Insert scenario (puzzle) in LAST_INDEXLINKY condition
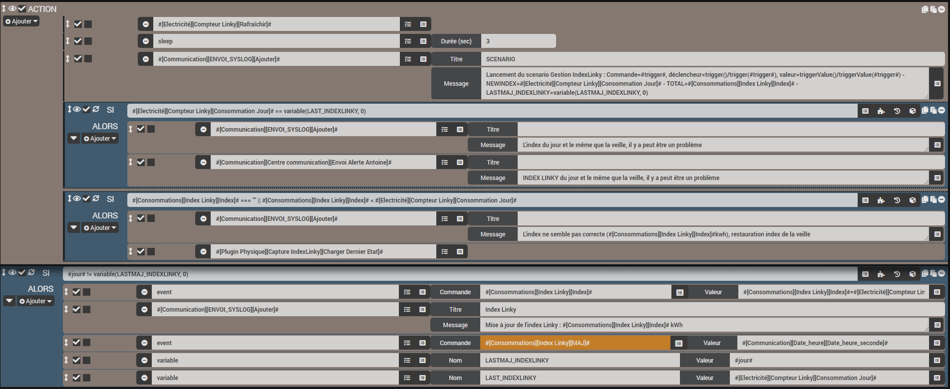950x389 pixels. pos(881,111)
